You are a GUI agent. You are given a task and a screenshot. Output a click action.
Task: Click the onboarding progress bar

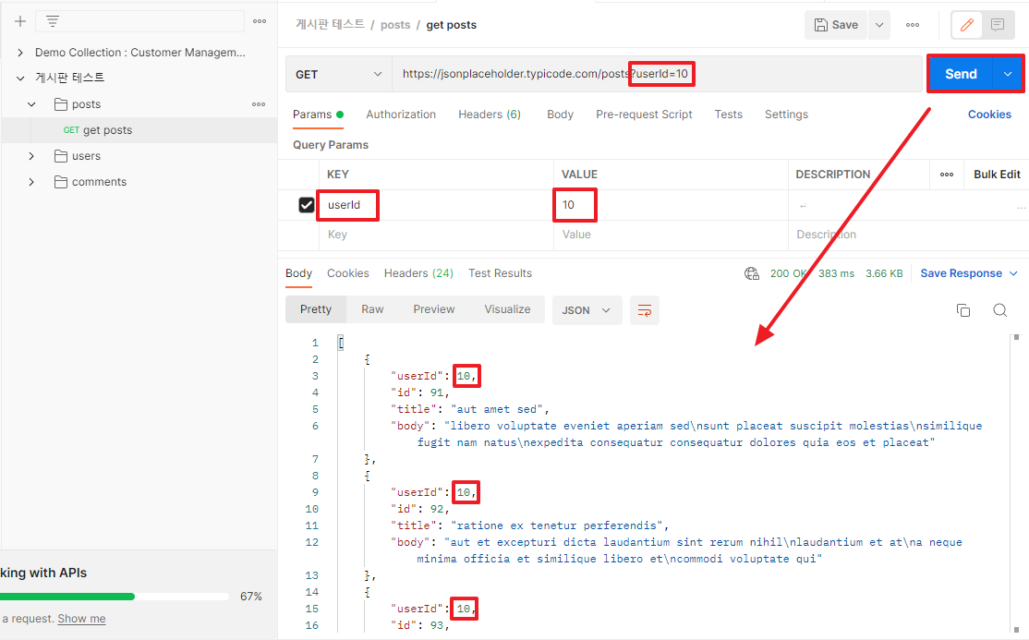click(x=115, y=597)
